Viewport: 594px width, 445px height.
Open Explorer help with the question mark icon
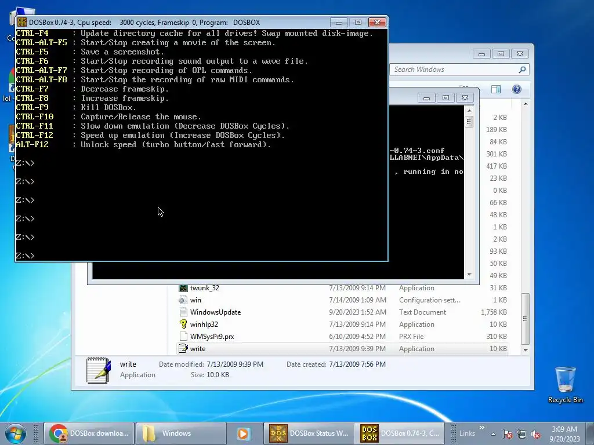point(517,89)
